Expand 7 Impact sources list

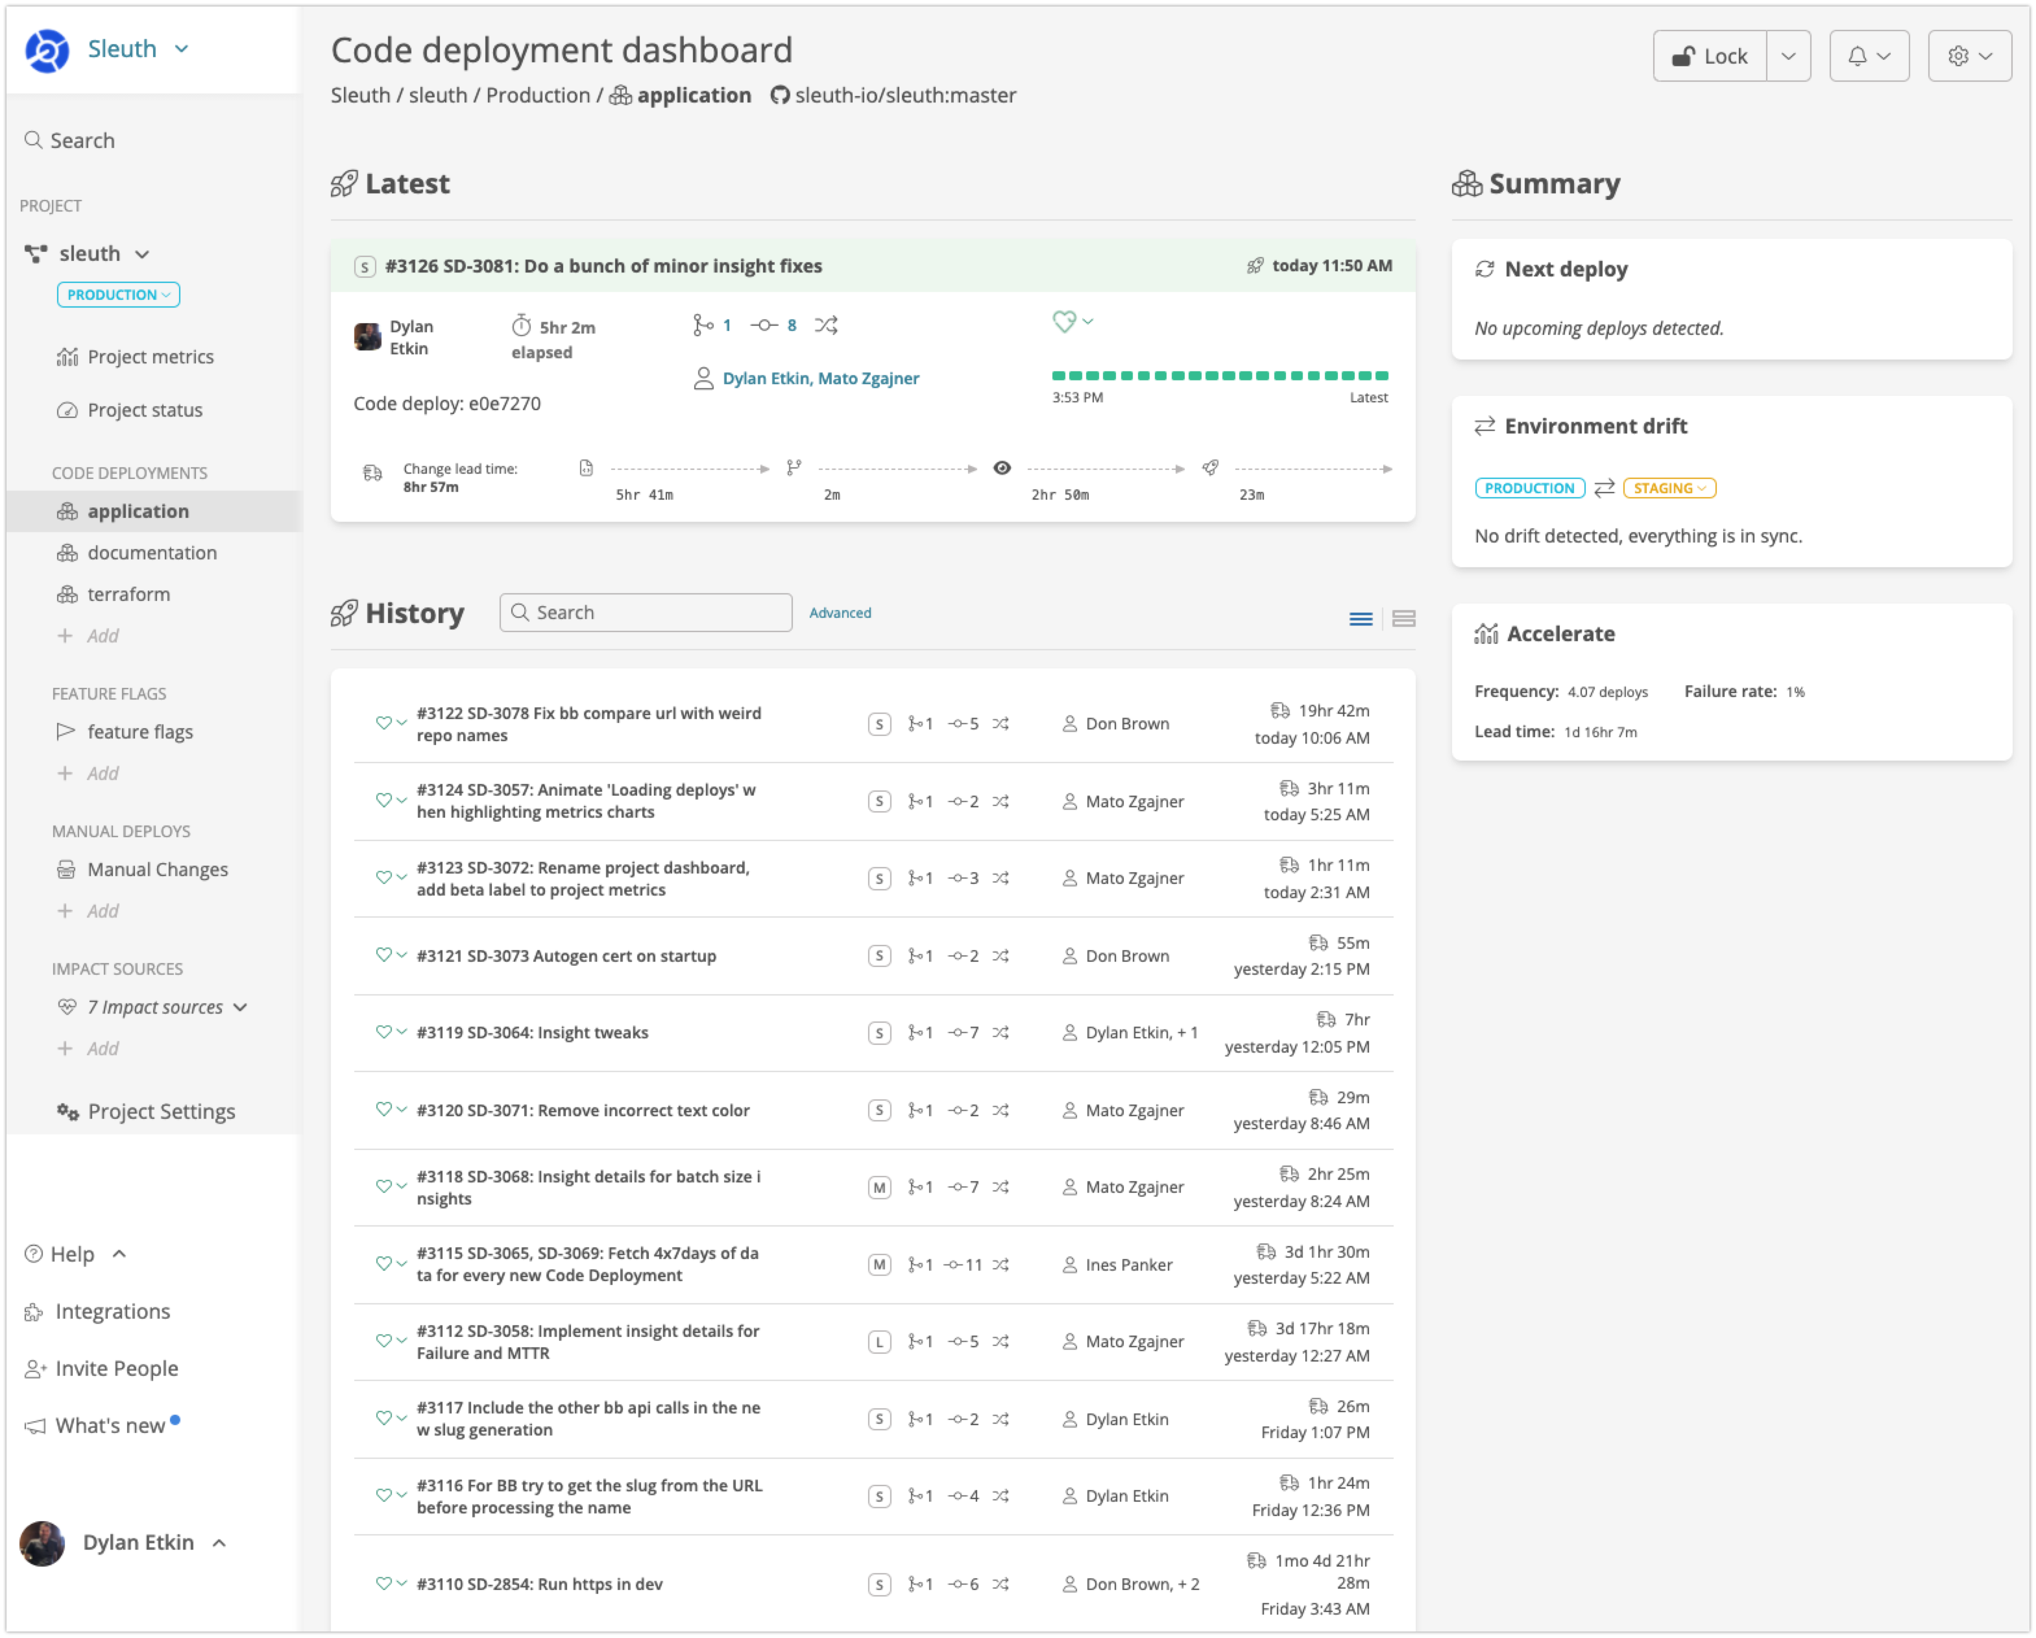tap(153, 1007)
